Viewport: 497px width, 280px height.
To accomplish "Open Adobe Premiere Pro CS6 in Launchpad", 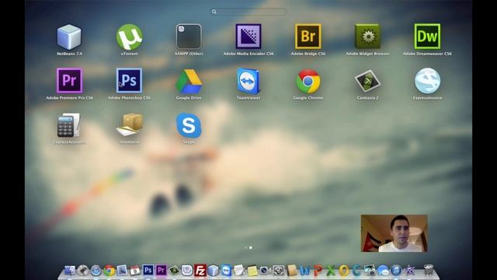I will tap(69, 80).
